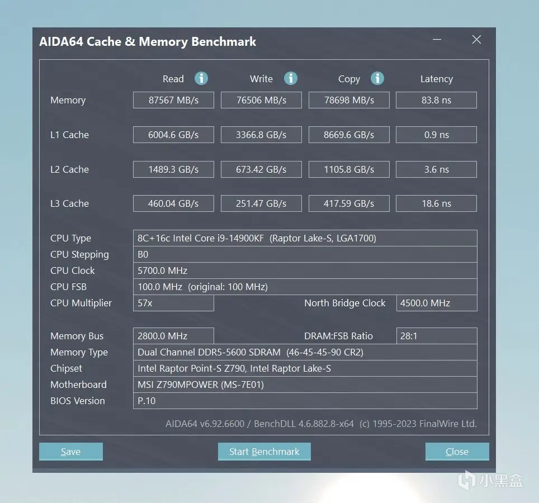Click the Memory Type label
The width and height of the screenshot is (539, 503).
coord(79,352)
